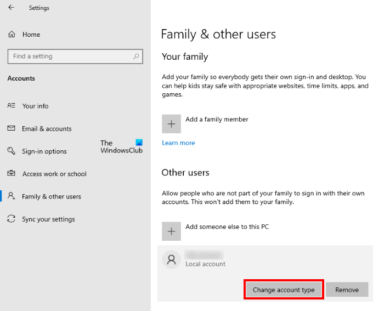Focus the Find a setting search box

[x=69, y=56]
